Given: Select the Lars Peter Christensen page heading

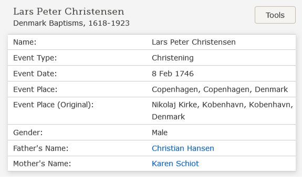Looking at the screenshot, I should coord(69,12).
